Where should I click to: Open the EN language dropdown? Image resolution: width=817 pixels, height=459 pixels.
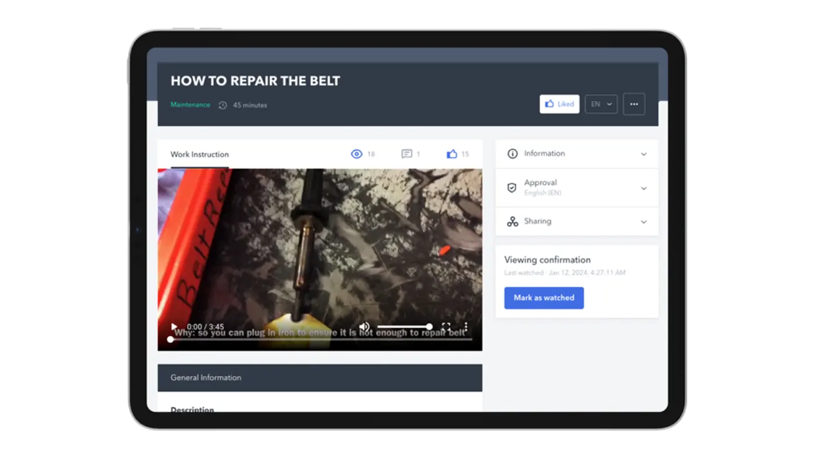[601, 104]
